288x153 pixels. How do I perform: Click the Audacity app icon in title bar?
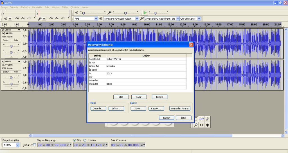point(2,3)
